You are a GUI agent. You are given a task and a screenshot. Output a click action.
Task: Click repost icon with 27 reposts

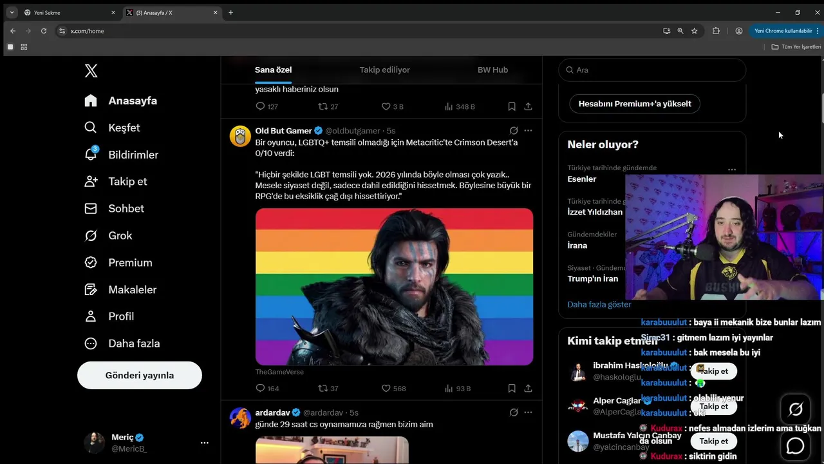[x=323, y=106]
